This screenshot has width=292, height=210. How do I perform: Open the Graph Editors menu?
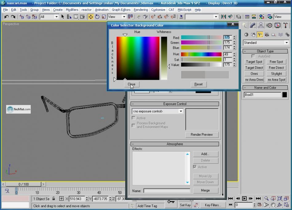pos(121,10)
